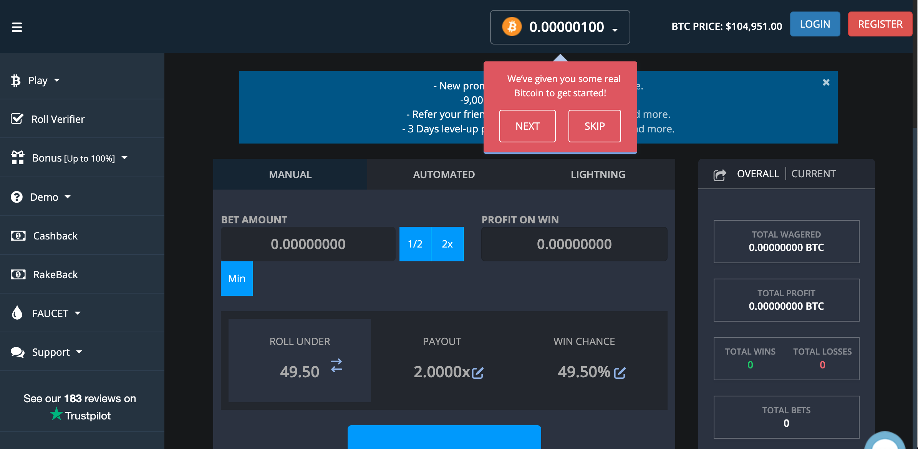Open the hamburger menu icon

point(17,27)
